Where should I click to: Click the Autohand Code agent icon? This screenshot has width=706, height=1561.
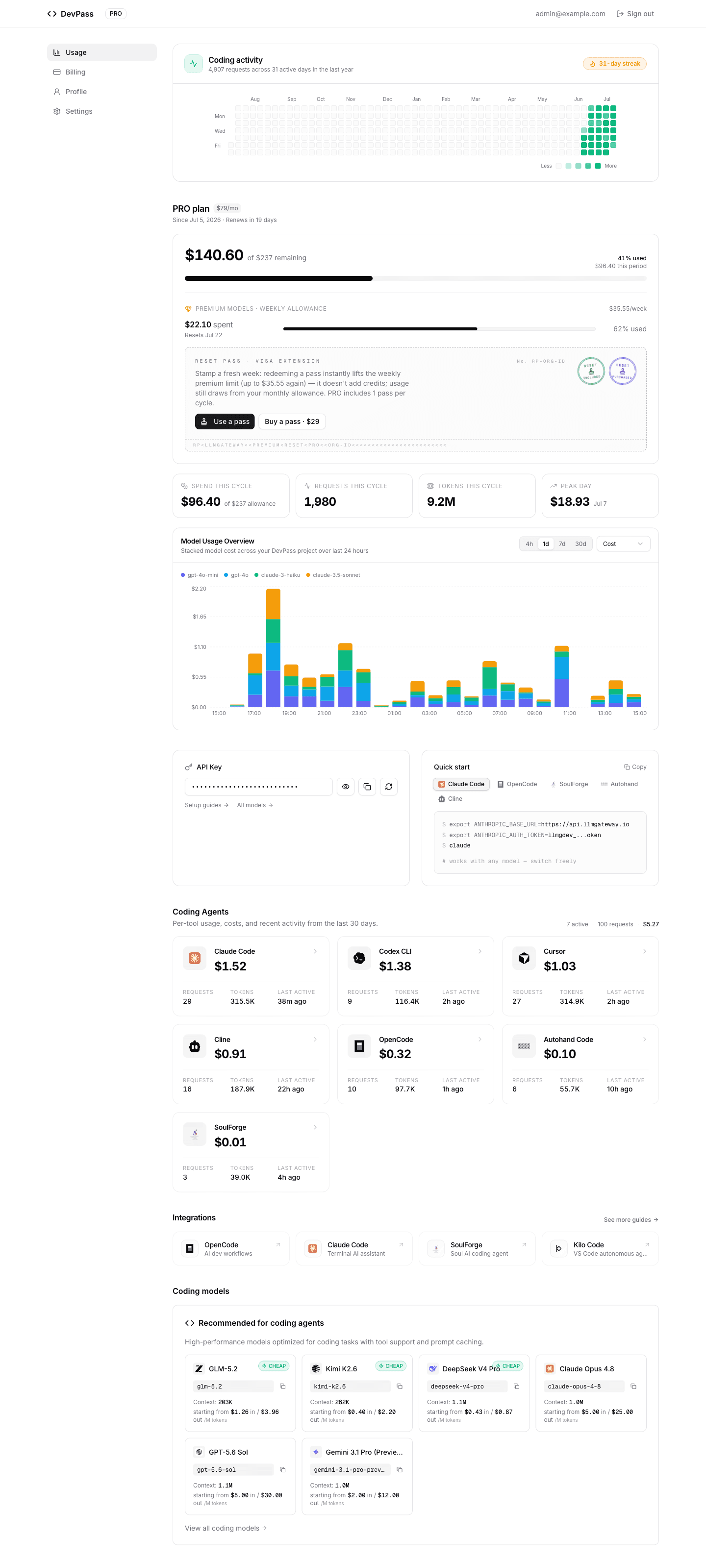pyautogui.click(x=524, y=1046)
